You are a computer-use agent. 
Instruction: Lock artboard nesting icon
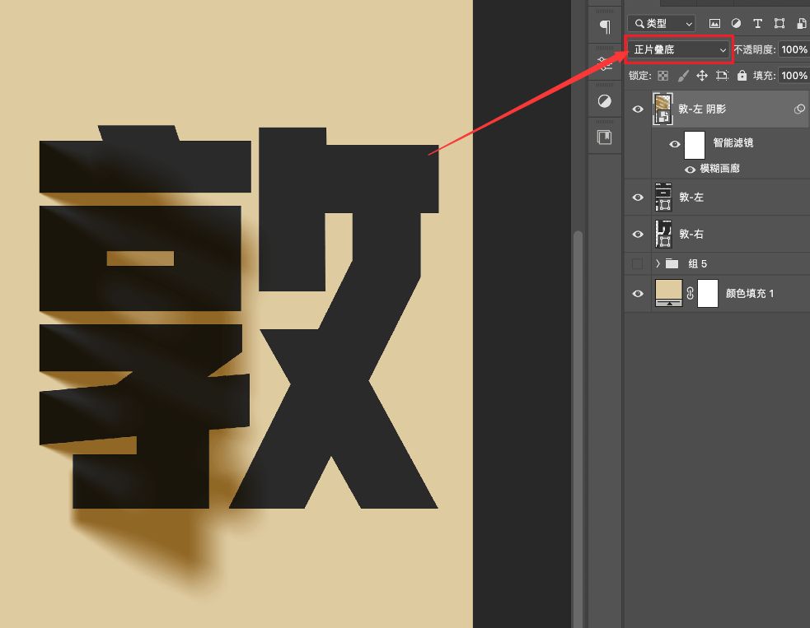[722, 76]
